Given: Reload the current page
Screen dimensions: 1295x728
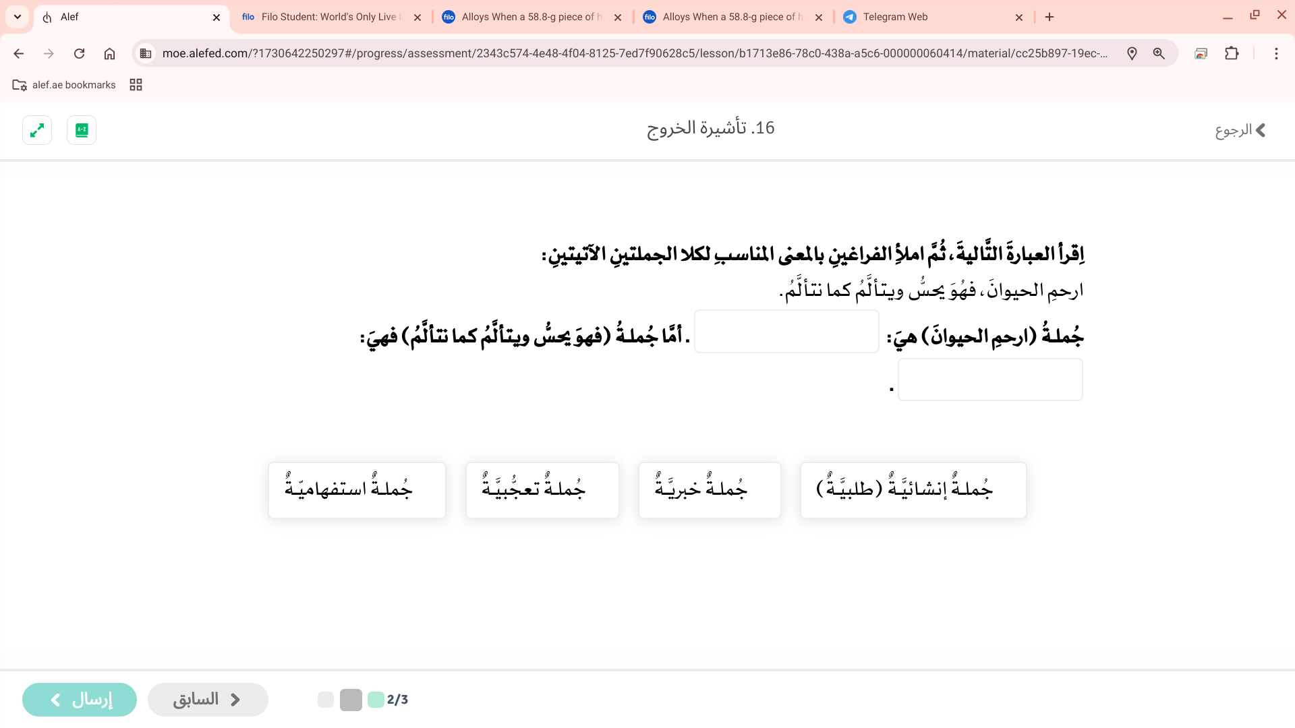Looking at the screenshot, I should (79, 53).
